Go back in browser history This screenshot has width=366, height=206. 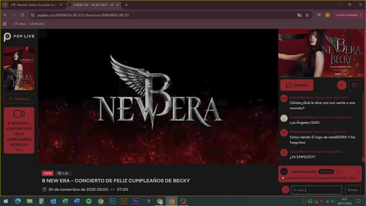(5, 15)
